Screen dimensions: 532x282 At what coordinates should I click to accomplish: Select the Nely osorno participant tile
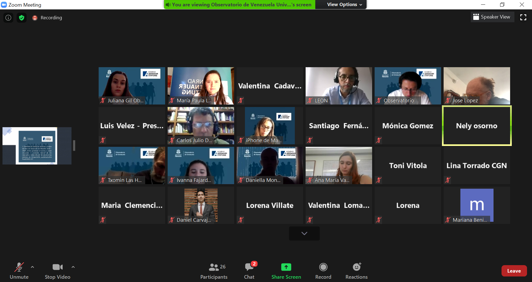click(477, 126)
